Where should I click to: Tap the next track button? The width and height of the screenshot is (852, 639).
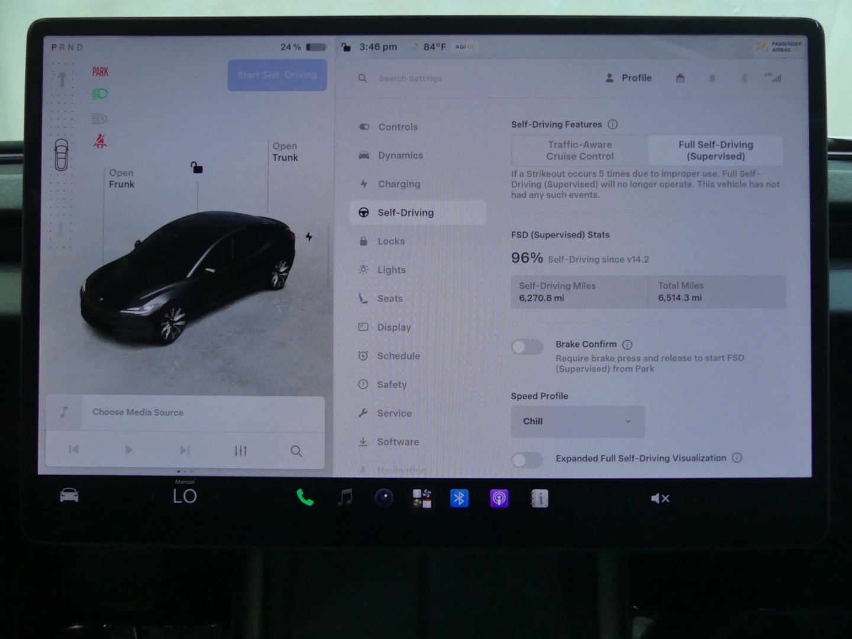click(185, 450)
